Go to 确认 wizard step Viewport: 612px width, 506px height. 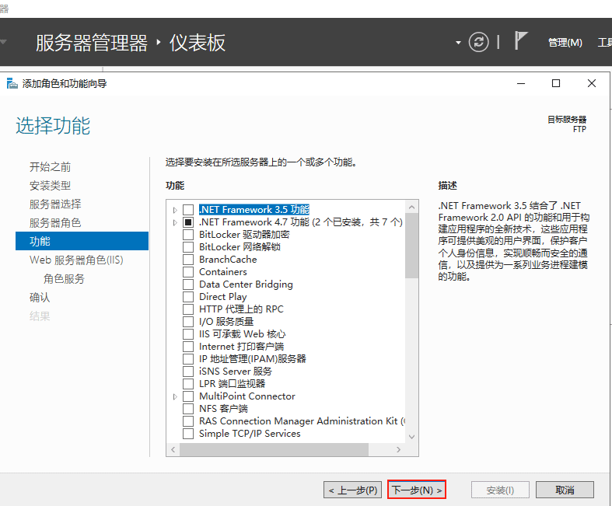40,297
